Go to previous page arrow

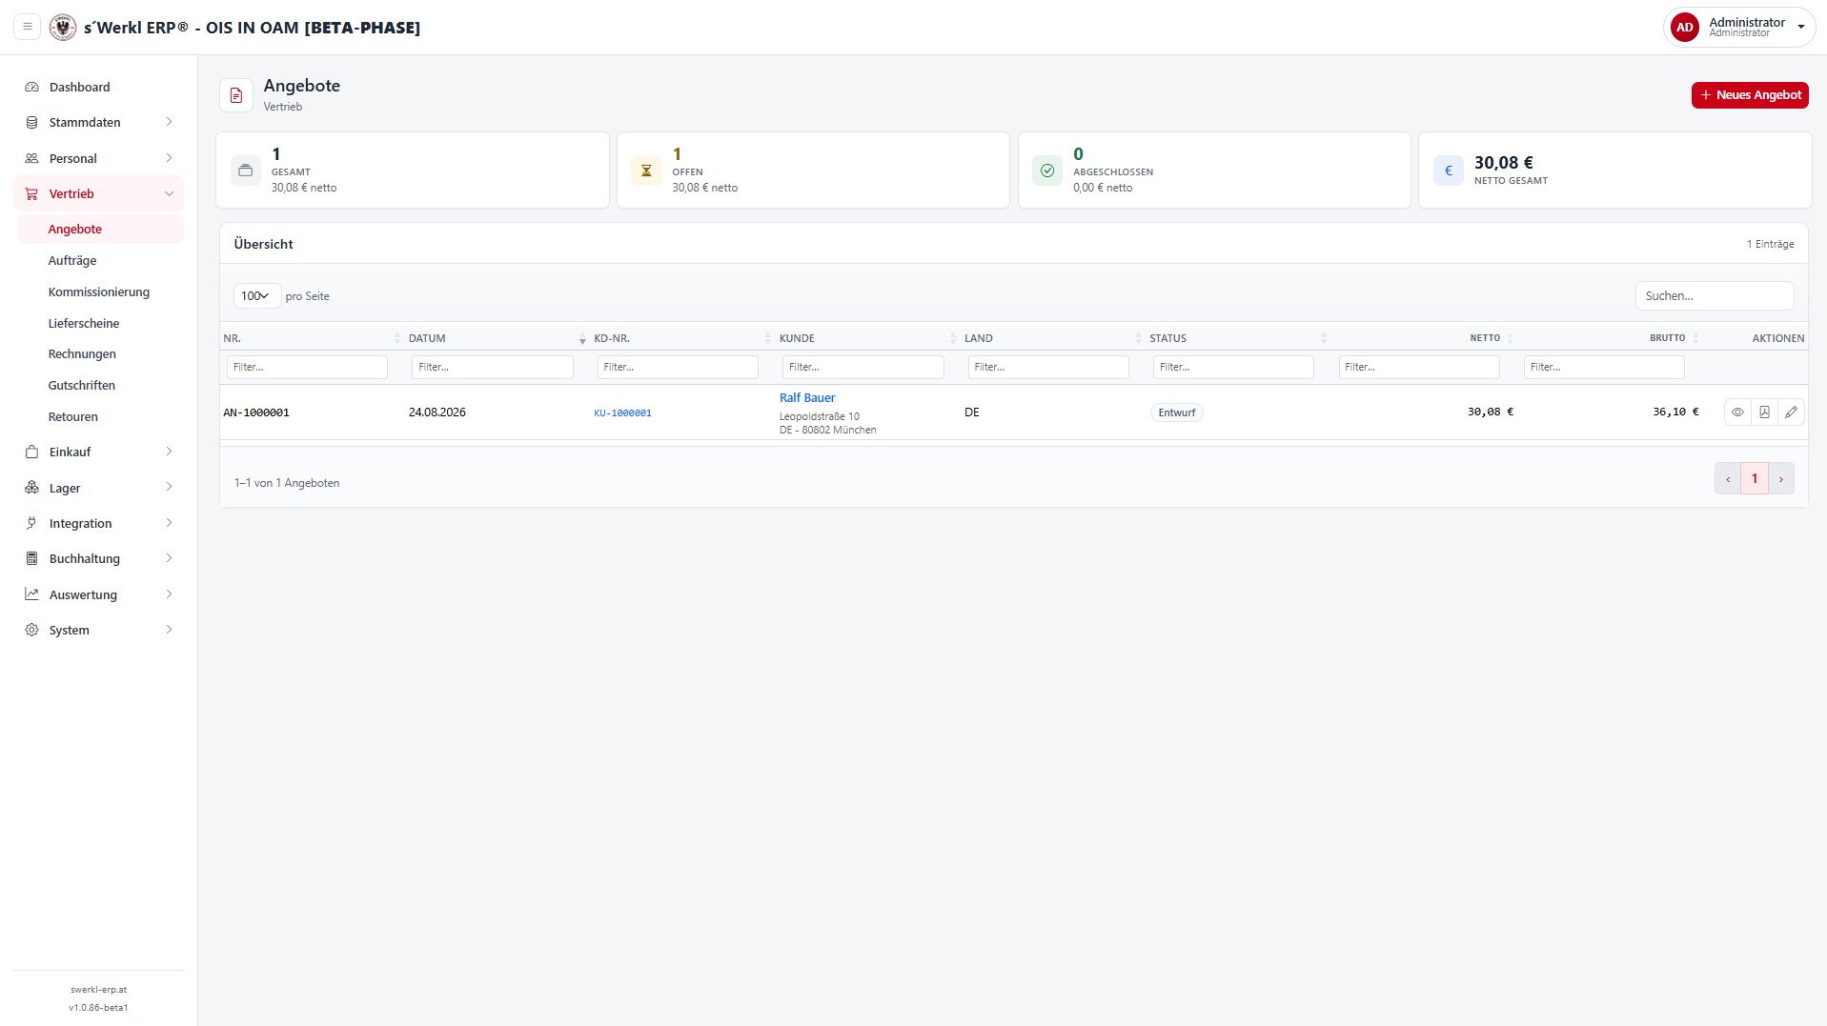pos(1727,479)
